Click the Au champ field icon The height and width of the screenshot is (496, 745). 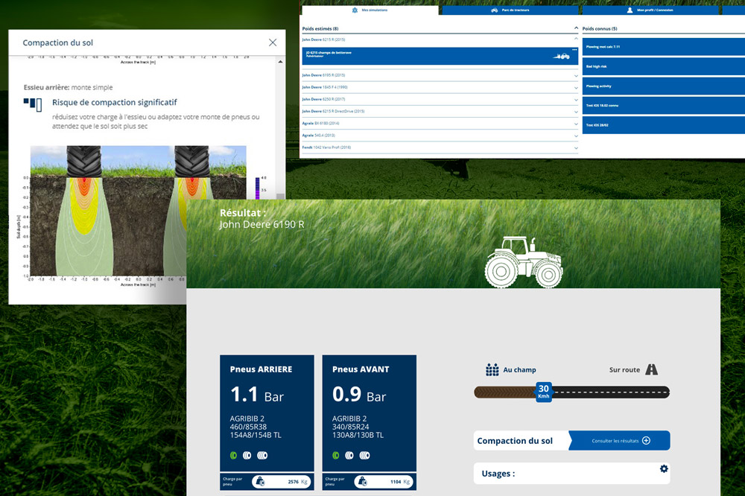point(492,369)
